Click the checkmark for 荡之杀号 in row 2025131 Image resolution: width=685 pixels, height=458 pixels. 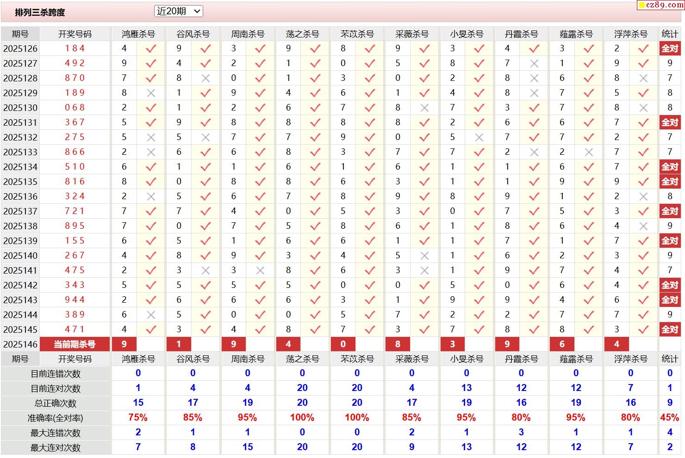pyautogui.click(x=315, y=122)
